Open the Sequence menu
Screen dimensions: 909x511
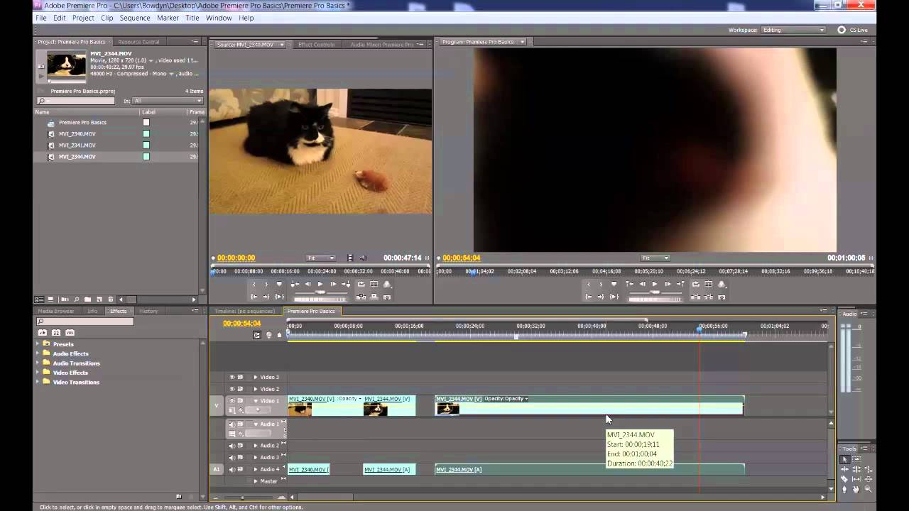pyautogui.click(x=135, y=18)
